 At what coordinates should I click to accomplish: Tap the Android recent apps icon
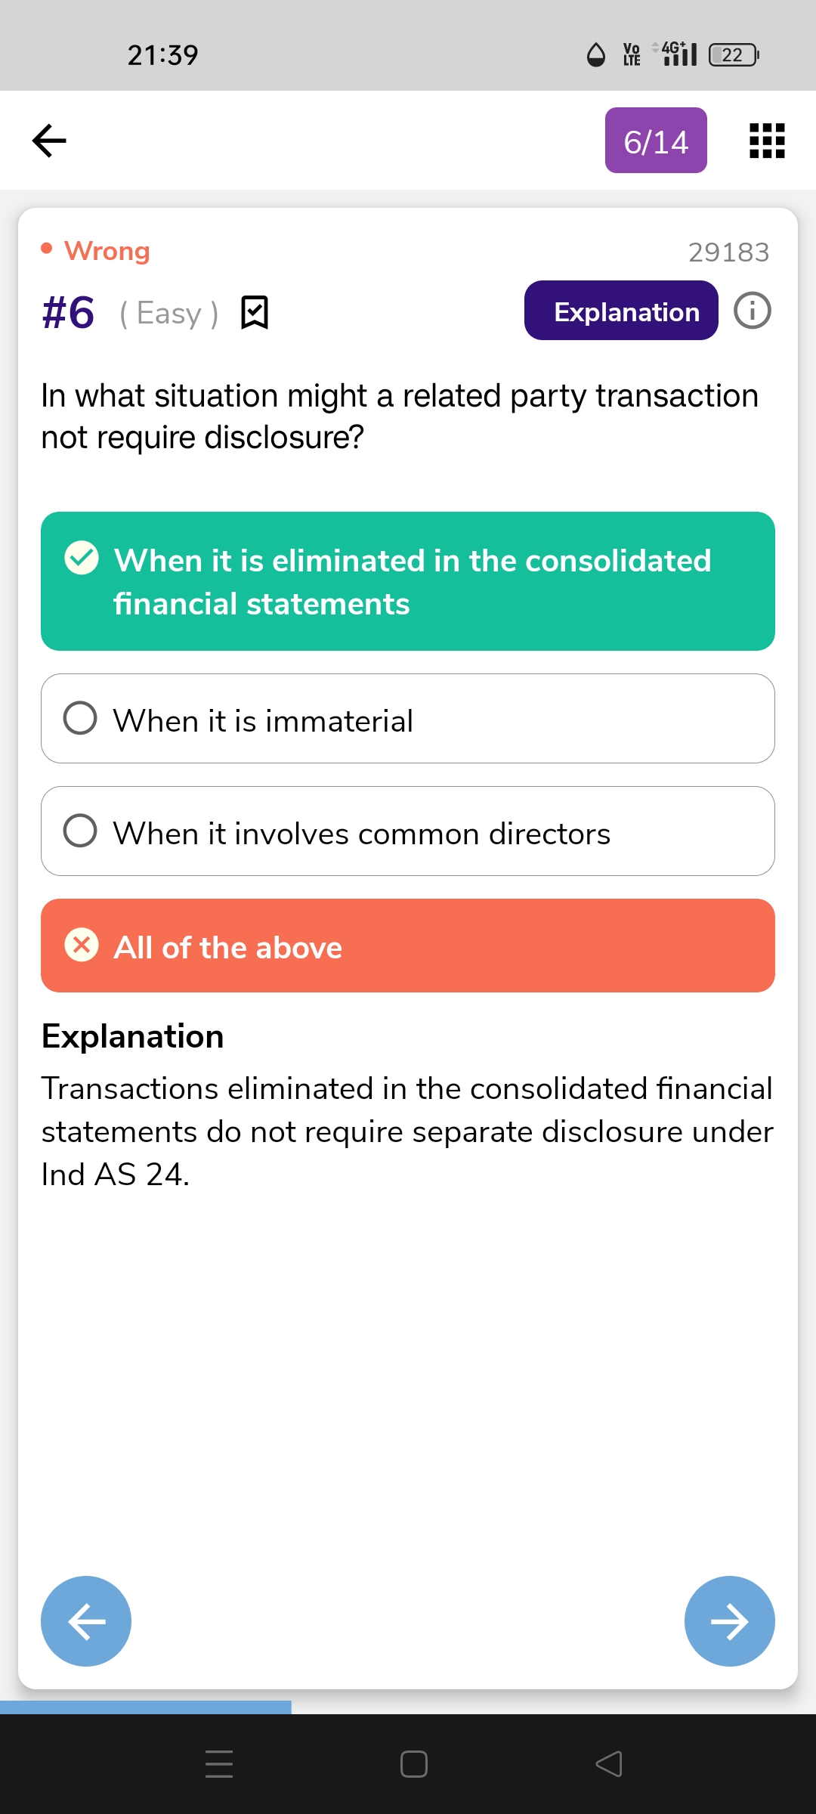point(219,1764)
